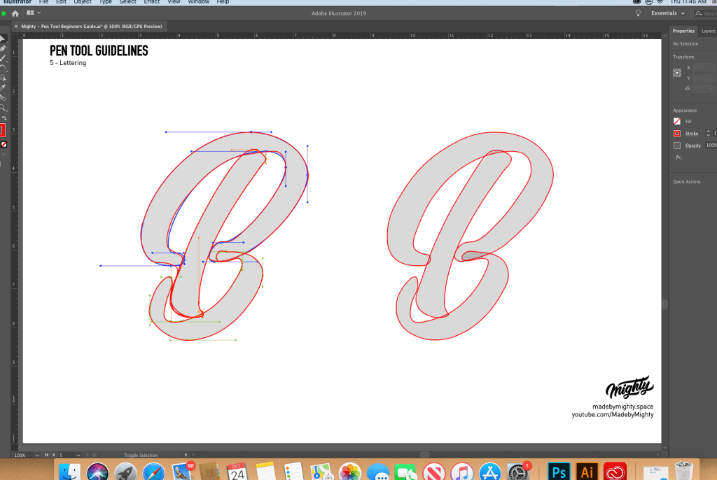
Task: Switch to the Layers tab
Action: pyautogui.click(x=708, y=31)
